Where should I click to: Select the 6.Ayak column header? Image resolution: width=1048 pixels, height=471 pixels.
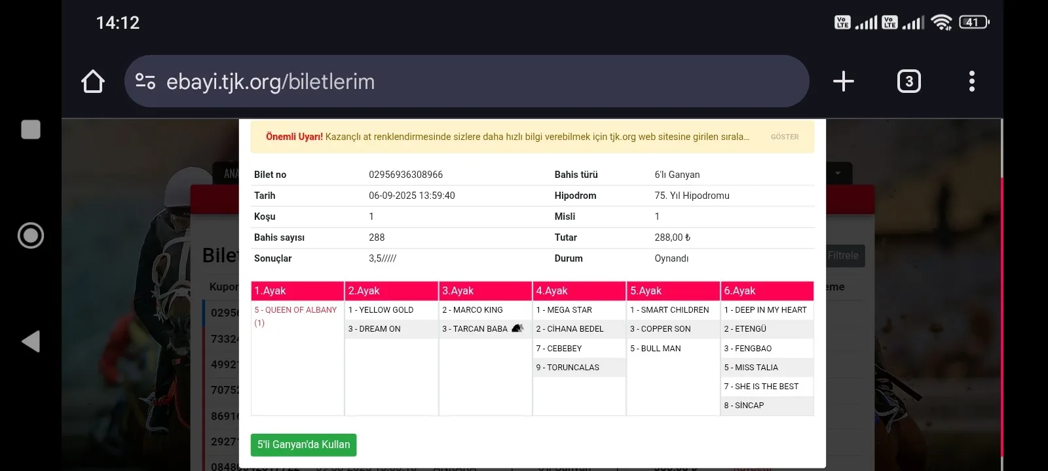(767, 290)
